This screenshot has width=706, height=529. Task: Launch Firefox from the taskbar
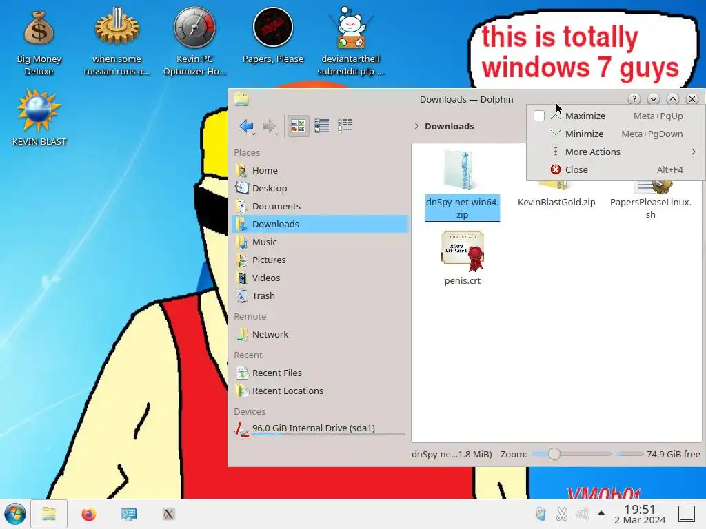(x=89, y=514)
